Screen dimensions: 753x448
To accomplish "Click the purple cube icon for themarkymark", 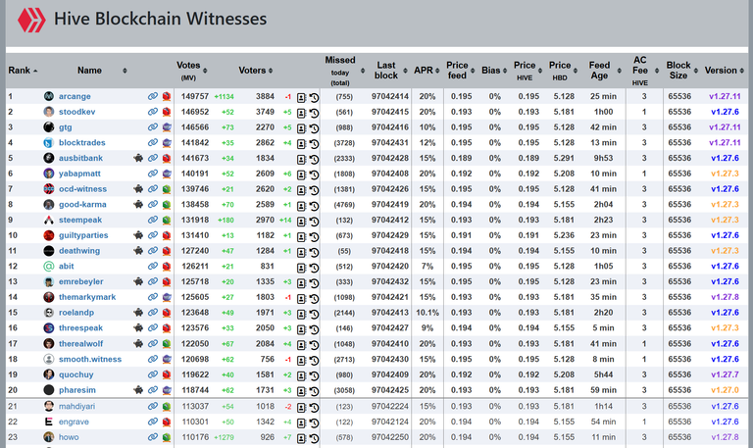I will [x=167, y=297].
